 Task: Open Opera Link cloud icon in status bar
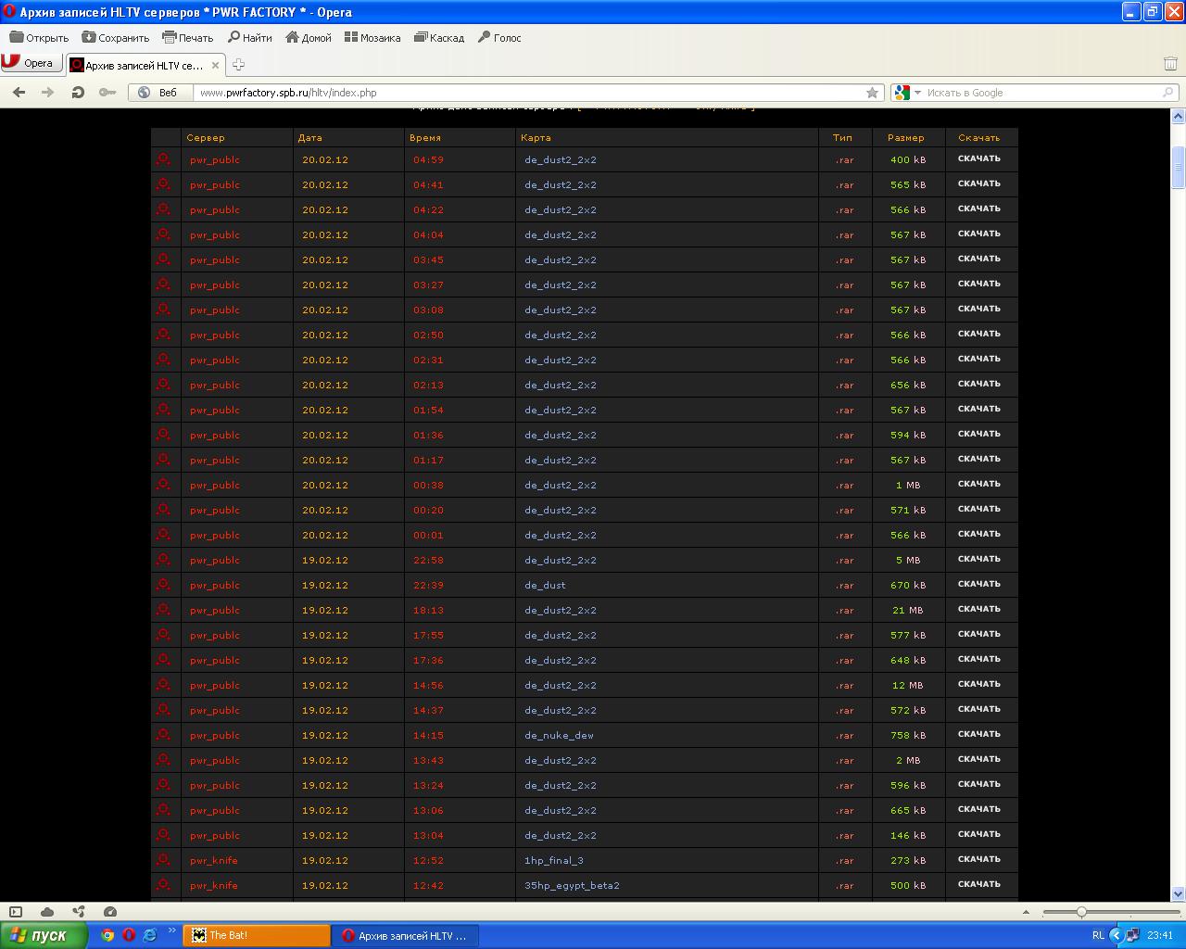[x=47, y=912]
